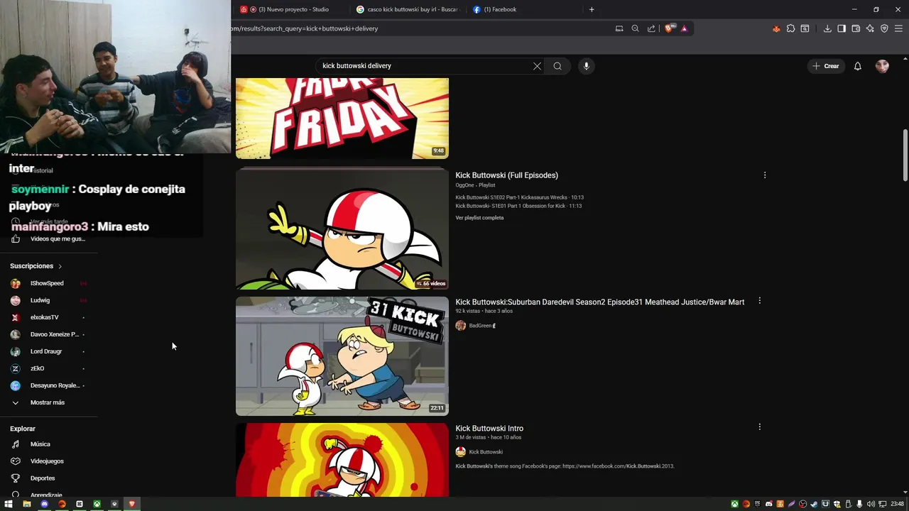The image size is (909, 511).
Task: Expand Mostrar más in subscriptions
Action: click(48, 402)
